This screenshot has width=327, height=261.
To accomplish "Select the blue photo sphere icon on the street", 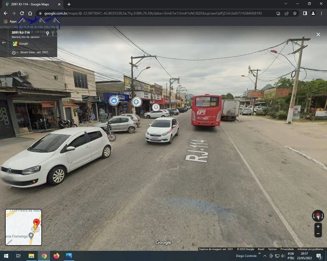I will (114, 100).
